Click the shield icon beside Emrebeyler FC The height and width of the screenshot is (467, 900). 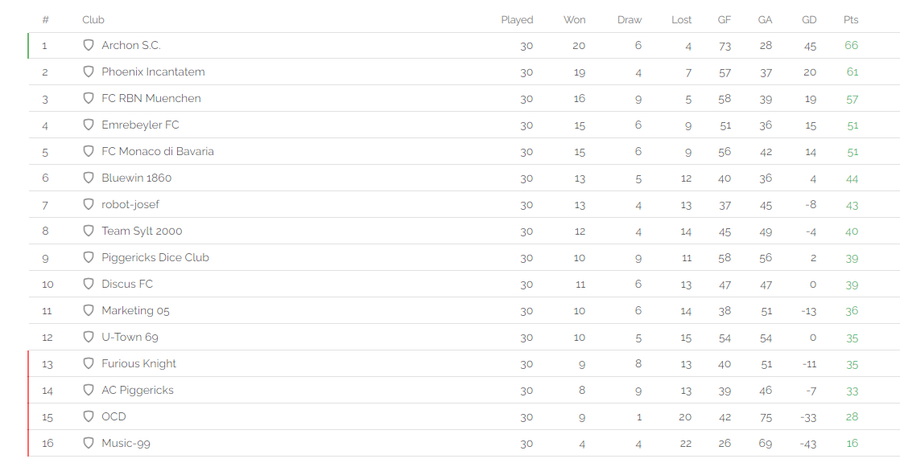(89, 125)
